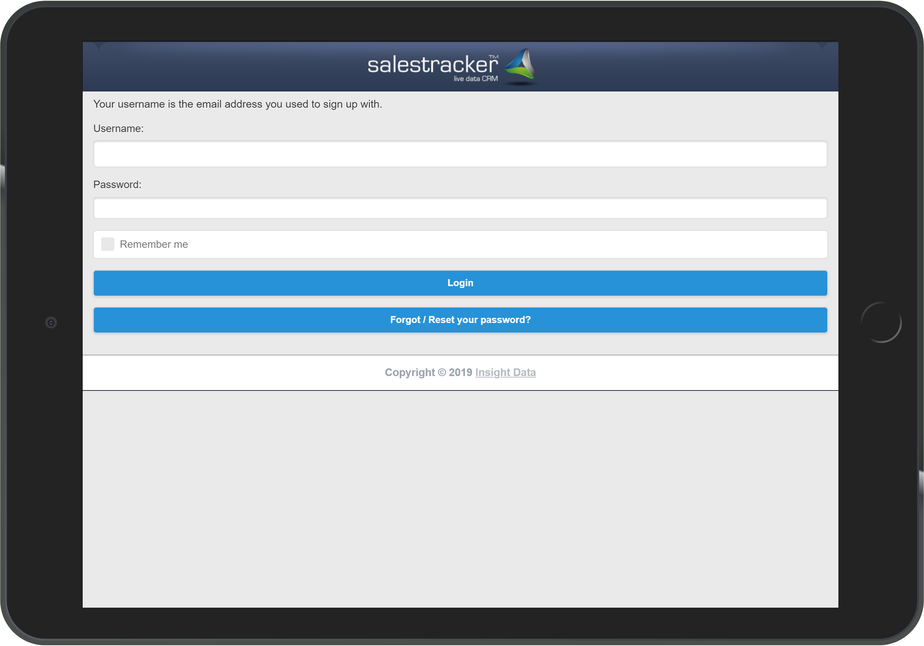This screenshot has width=924, height=646.
Task: Select the Login button's blue bar
Action: (x=460, y=283)
